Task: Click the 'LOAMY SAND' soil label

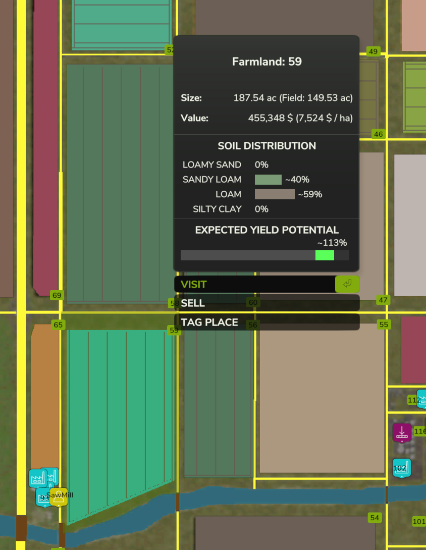Action: [x=212, y=165]
